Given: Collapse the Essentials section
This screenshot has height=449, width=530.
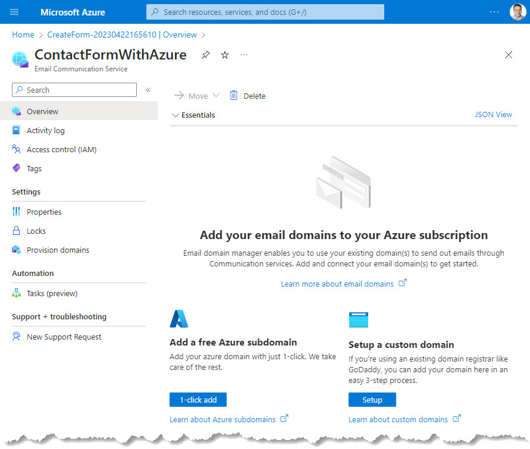Looking at the screenshot, I should tap(175, 115).
